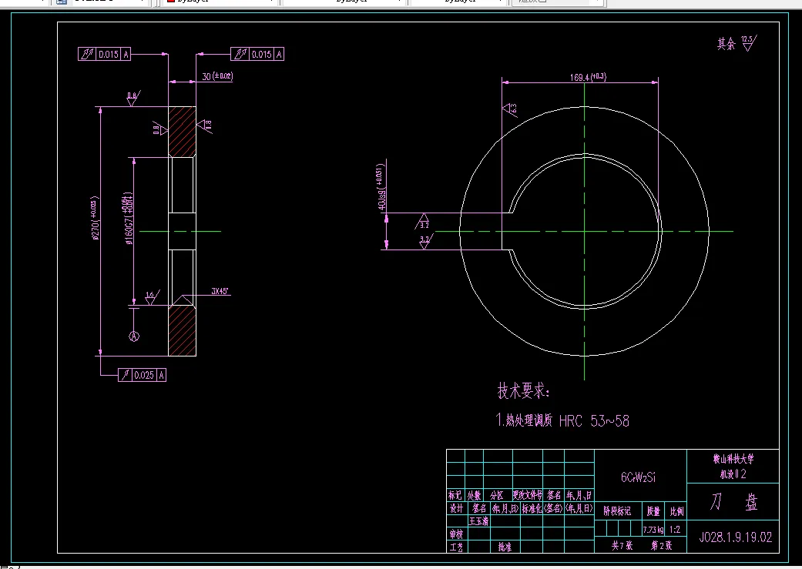
Task: Expand the ByLayer color control dropdown
Action: point(272,2)
